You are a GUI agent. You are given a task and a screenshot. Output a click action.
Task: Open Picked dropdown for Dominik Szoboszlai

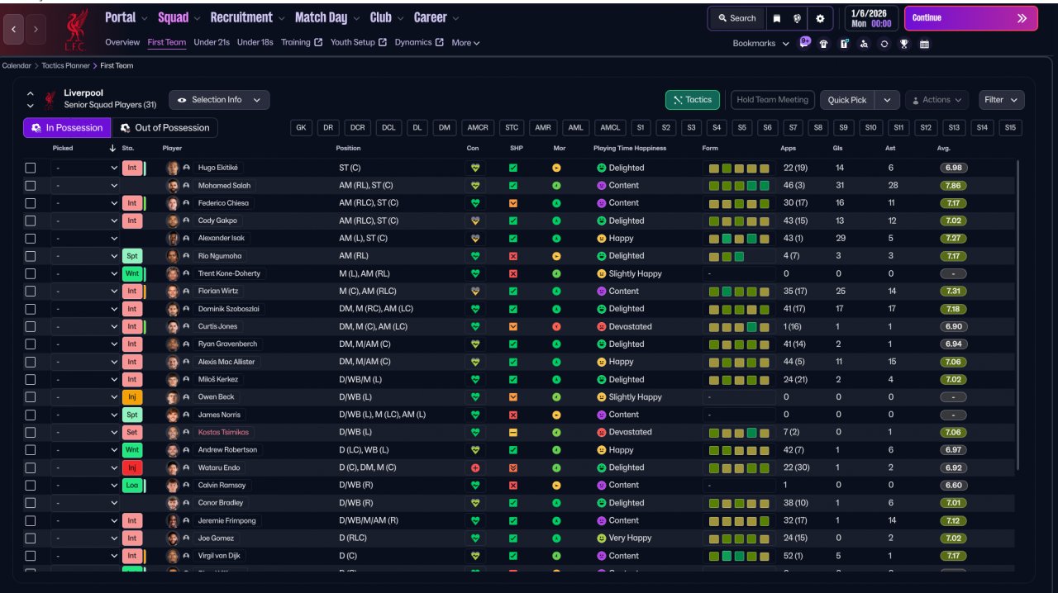coord(86,309)
